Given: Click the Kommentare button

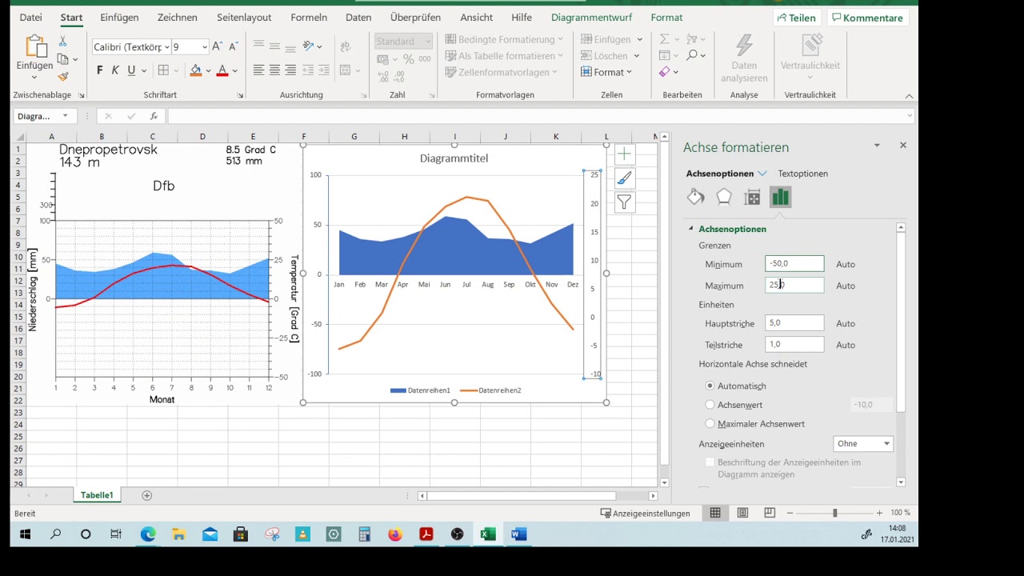Looking at the screenshot, I should point(868,18).
